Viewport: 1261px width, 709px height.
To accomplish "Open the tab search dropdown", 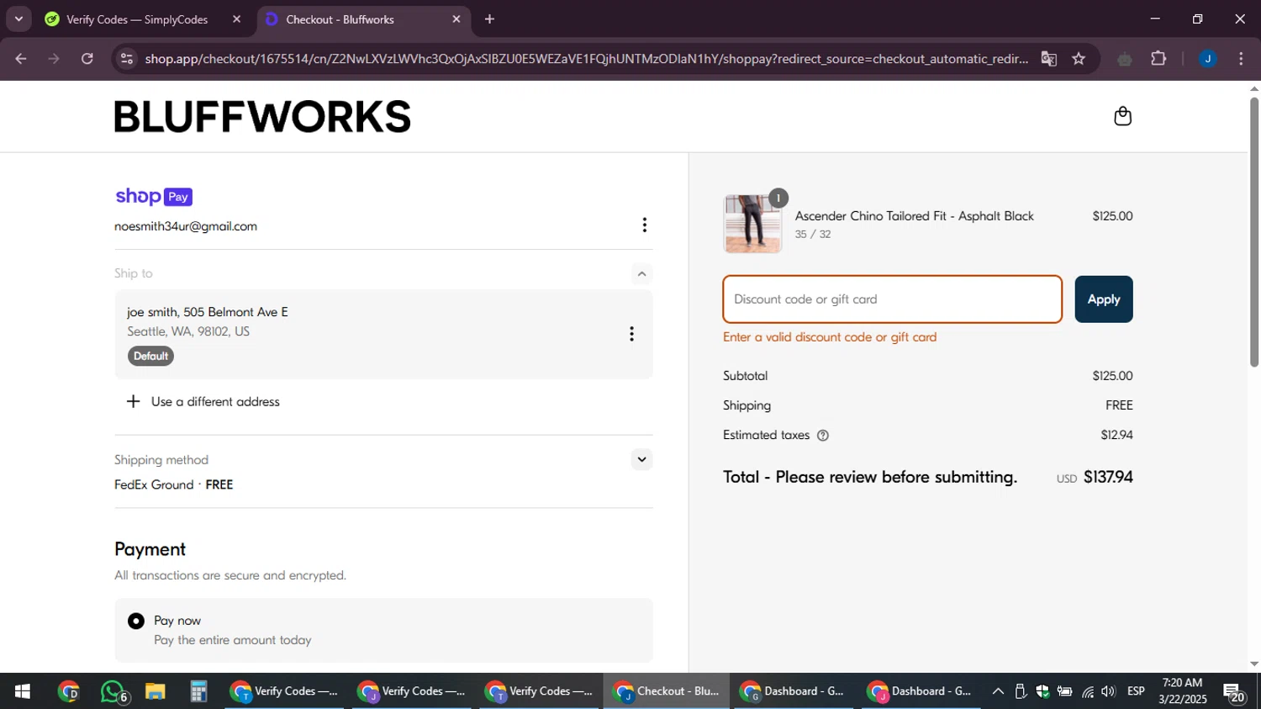I will tap(18, 19).
